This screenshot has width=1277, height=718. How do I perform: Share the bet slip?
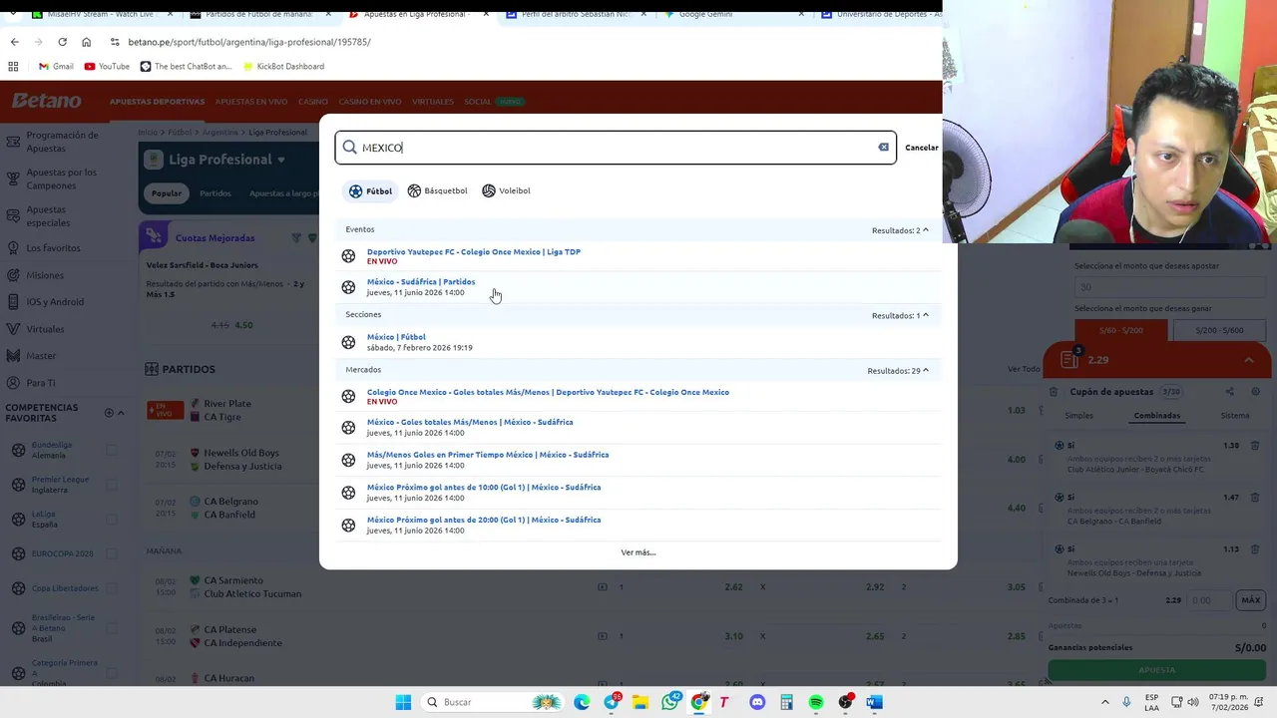click(1229, 392)
